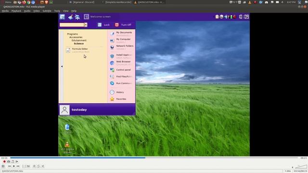
Task: Switch to SimpleScreenRecorder taskbar window
Action: click(116, 2)
